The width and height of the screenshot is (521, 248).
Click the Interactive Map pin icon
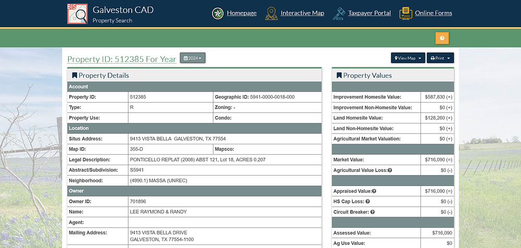[271, 14]
